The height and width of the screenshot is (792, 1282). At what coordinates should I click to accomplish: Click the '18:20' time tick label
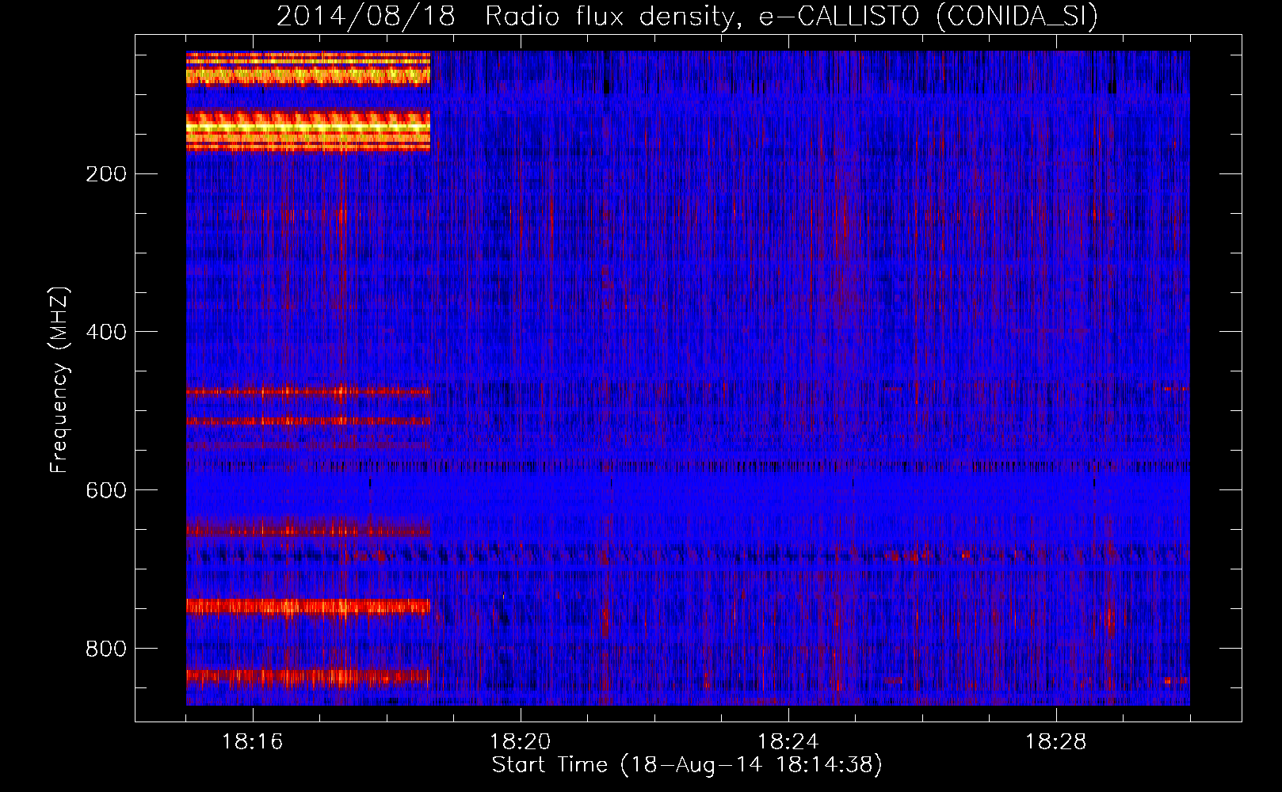click(521, 742)
